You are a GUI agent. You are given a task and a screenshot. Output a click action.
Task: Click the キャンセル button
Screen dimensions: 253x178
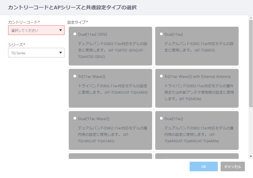point(233,166)
